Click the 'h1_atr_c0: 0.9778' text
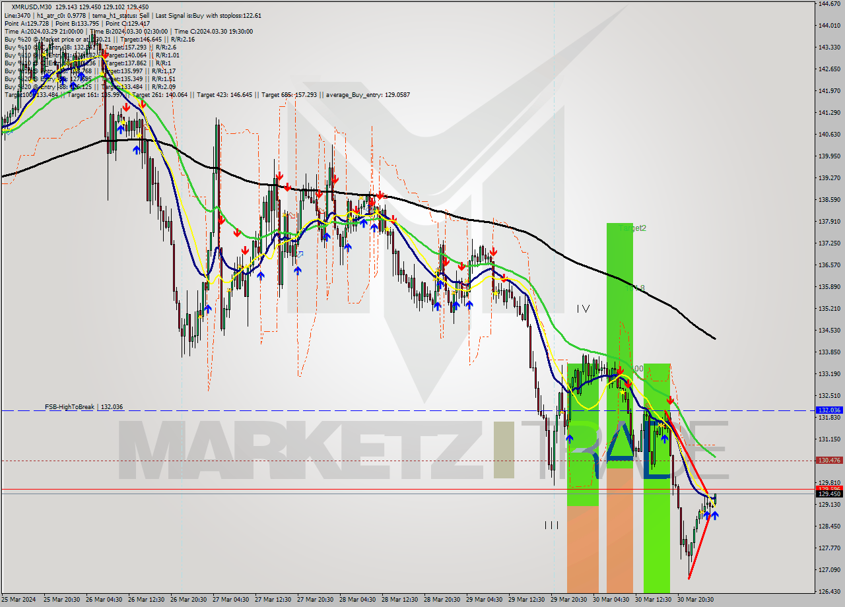The image size is (845, 607). [x=61, y=15]
